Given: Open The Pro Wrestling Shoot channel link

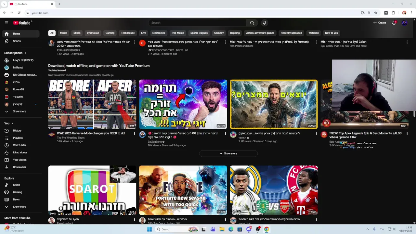Looking at the screenshot, I should 71,138.
